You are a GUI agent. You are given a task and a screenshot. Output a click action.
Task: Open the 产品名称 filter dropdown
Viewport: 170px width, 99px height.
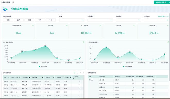(156, 20)
